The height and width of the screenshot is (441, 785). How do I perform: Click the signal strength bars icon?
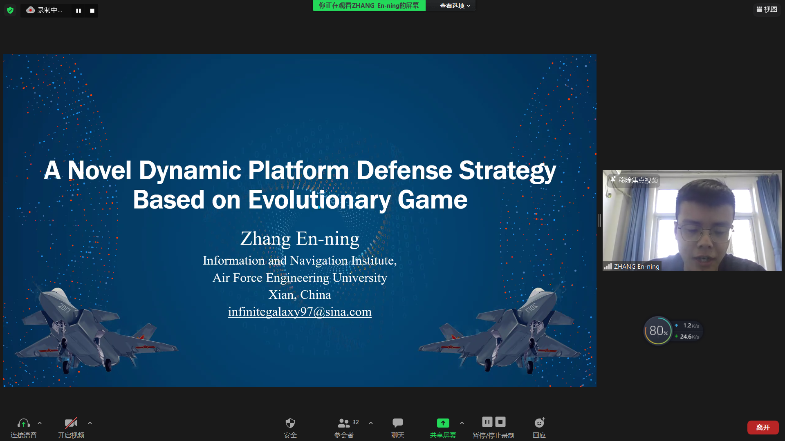pos(608,266)
